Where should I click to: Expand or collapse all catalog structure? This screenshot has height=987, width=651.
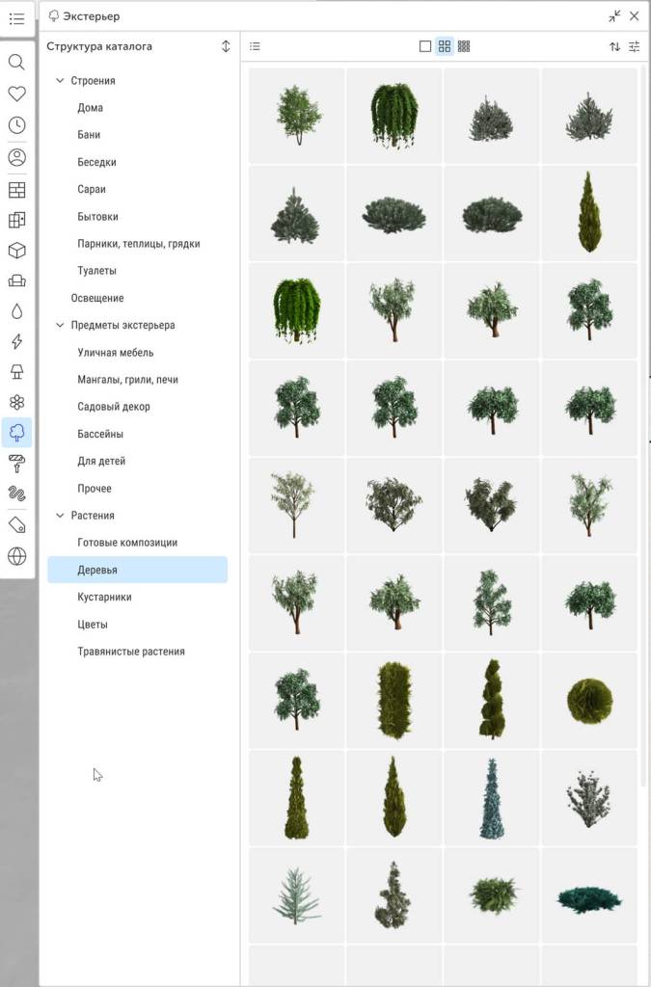coord(226,46)
